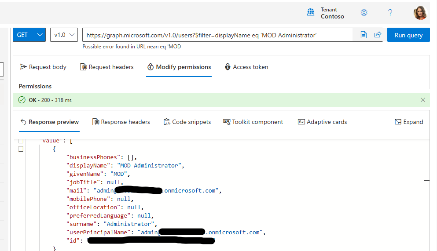437x251 pixels.
Task: Click the share query icon
Action: pos(378,35)
